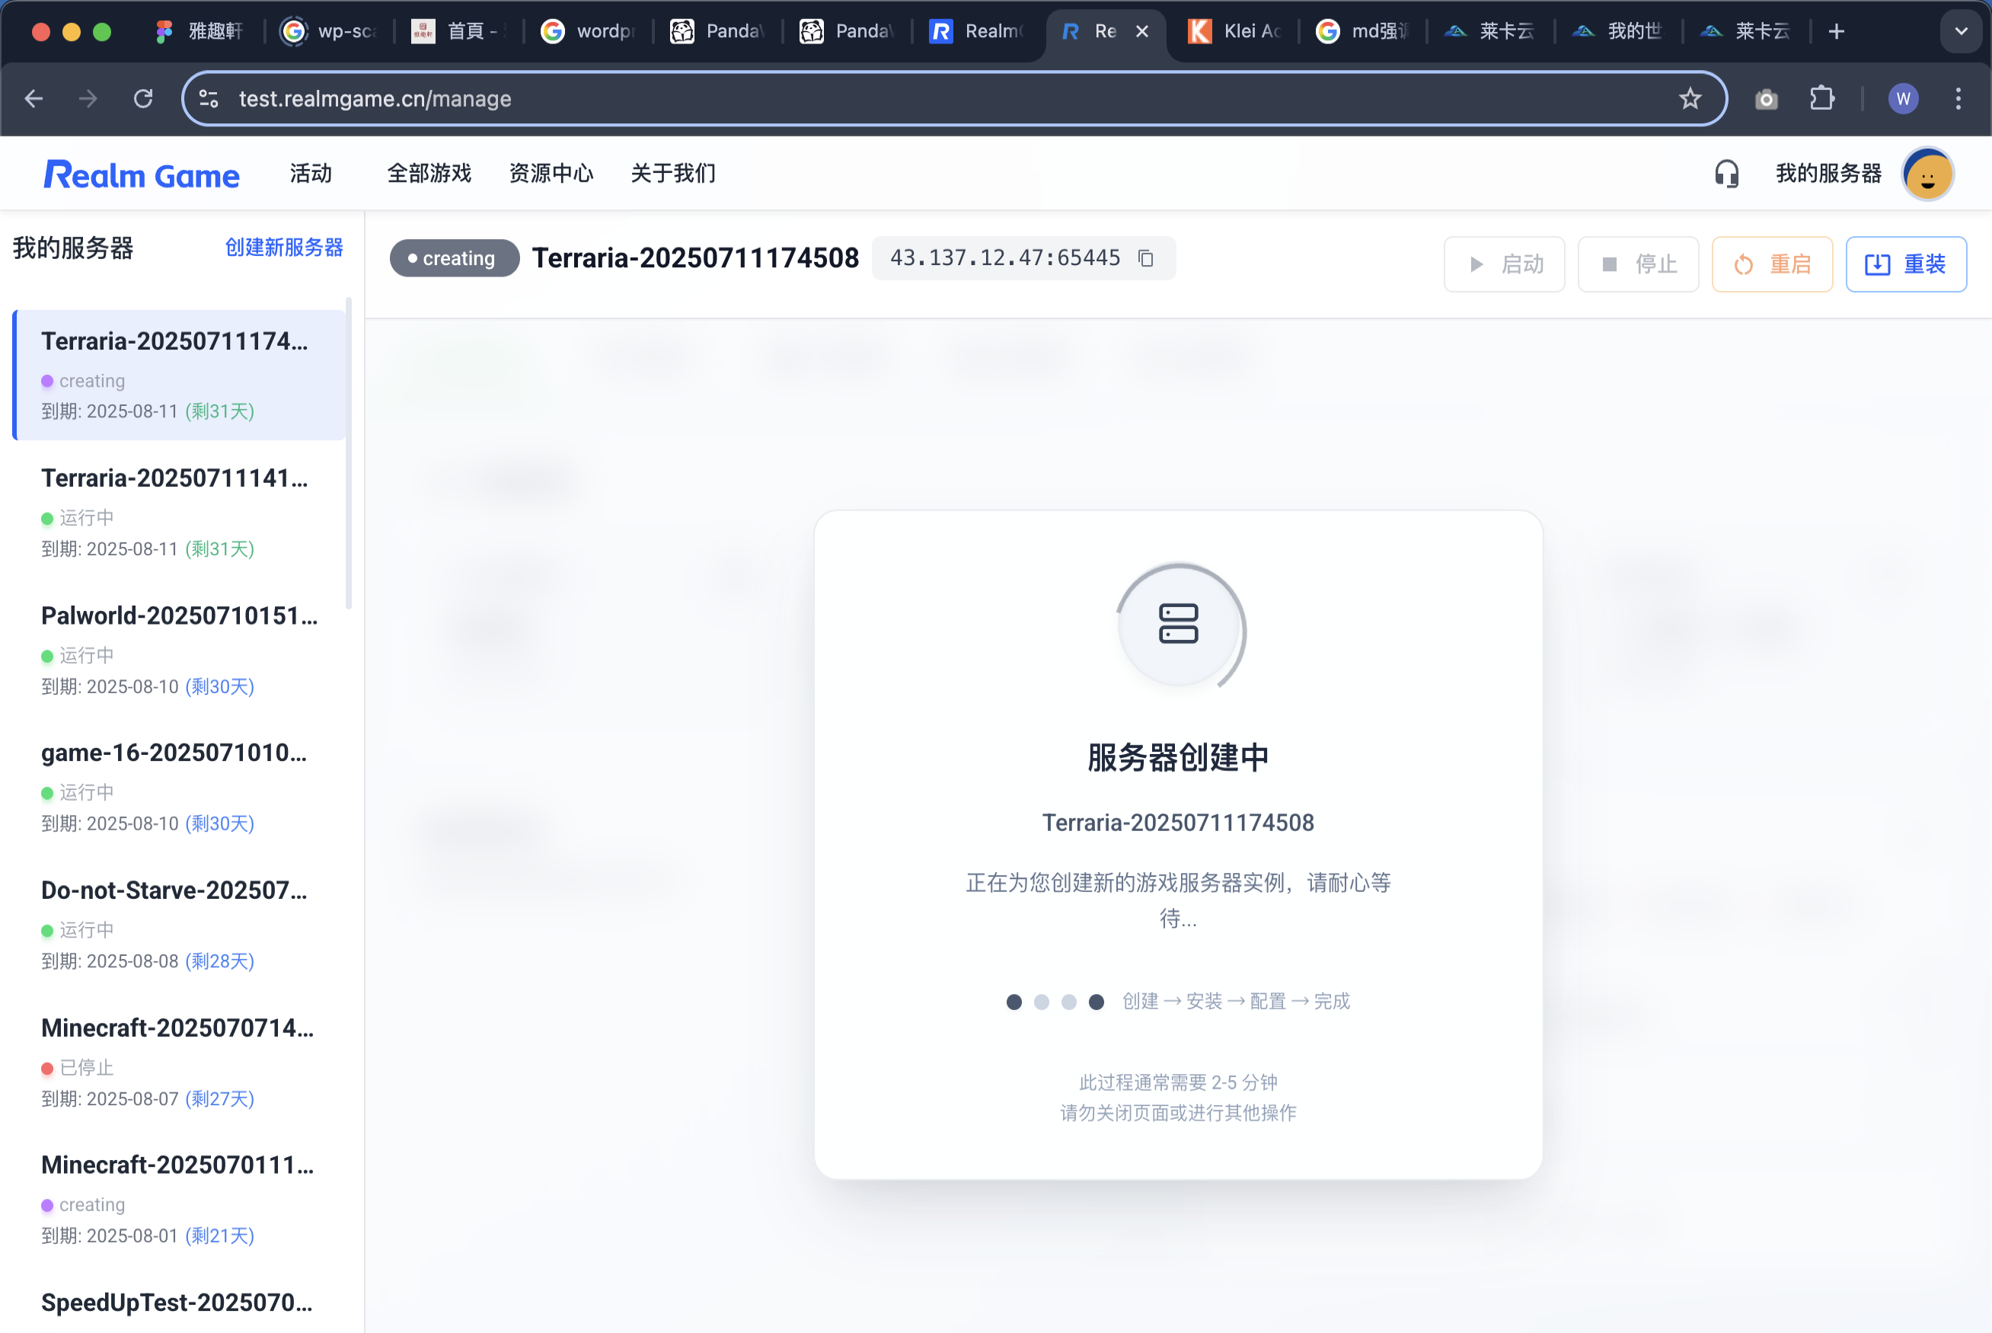Open the user avatar menu

1927,174
